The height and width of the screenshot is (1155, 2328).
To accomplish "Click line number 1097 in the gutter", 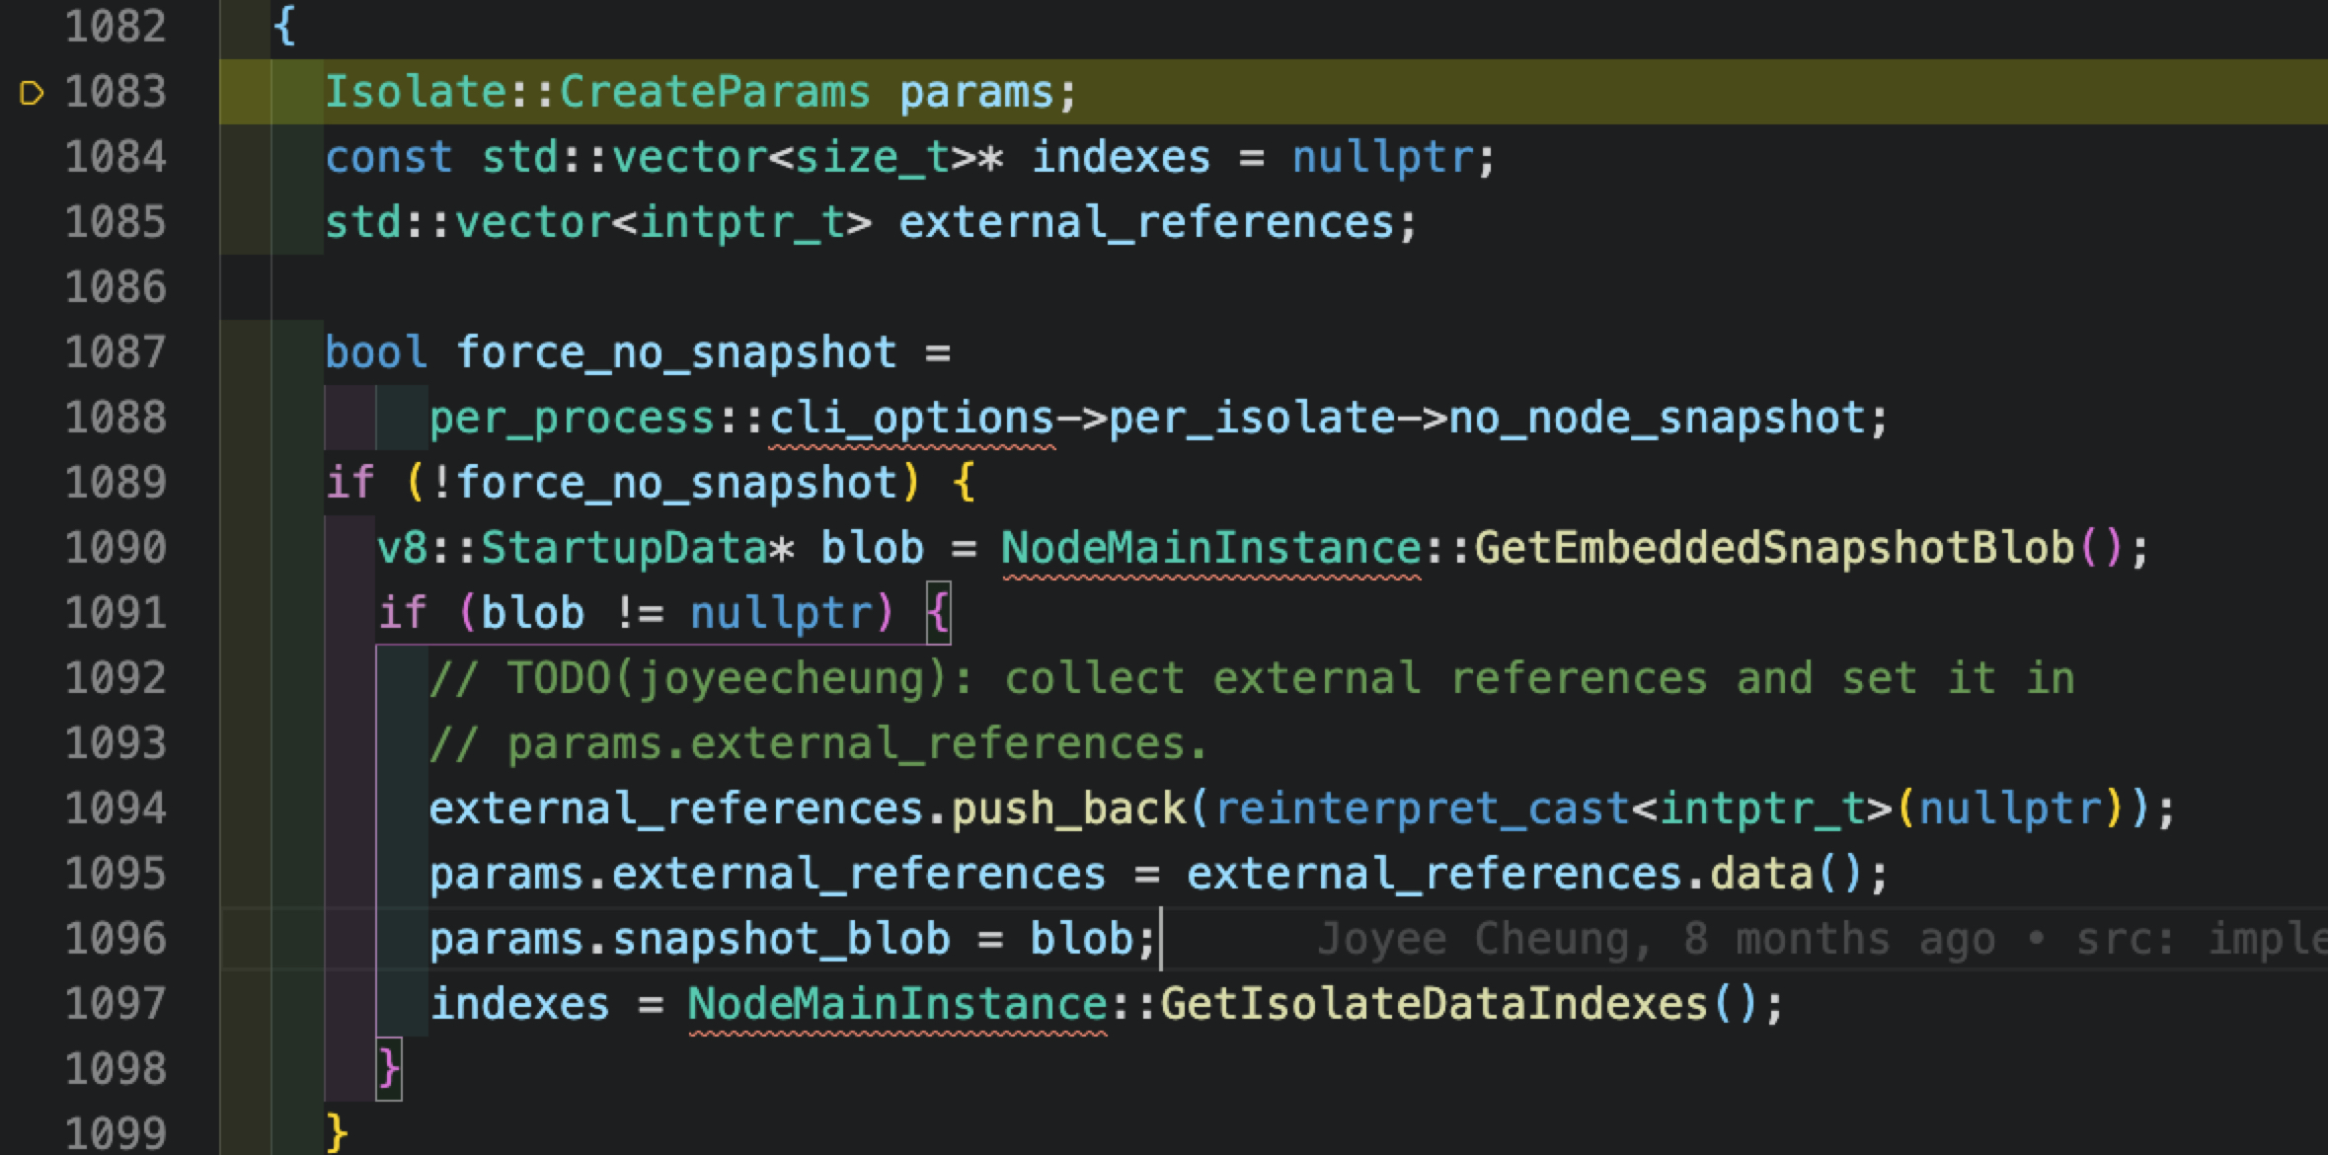I will coord(116,1004).
